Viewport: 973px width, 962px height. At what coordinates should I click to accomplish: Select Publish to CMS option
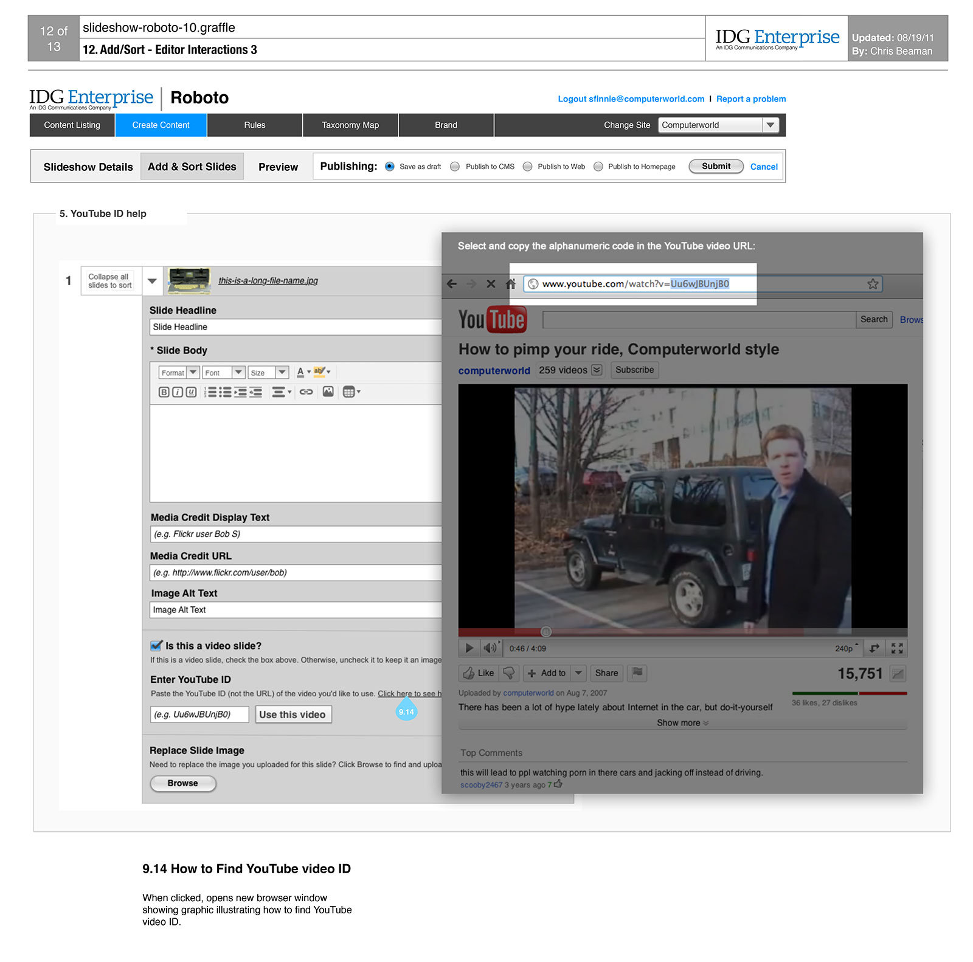tap(455, 167)
